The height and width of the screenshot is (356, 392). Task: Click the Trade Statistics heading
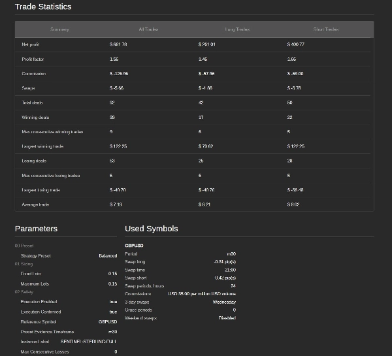pos(43,7)
